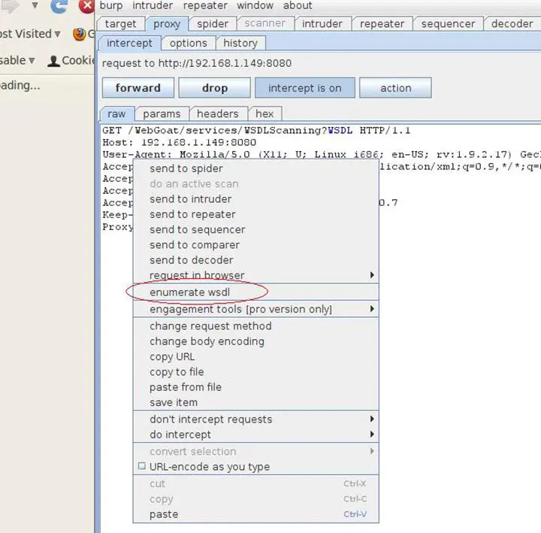
Task: Click the Firefox bookmark icon
Action: [79, 34]
